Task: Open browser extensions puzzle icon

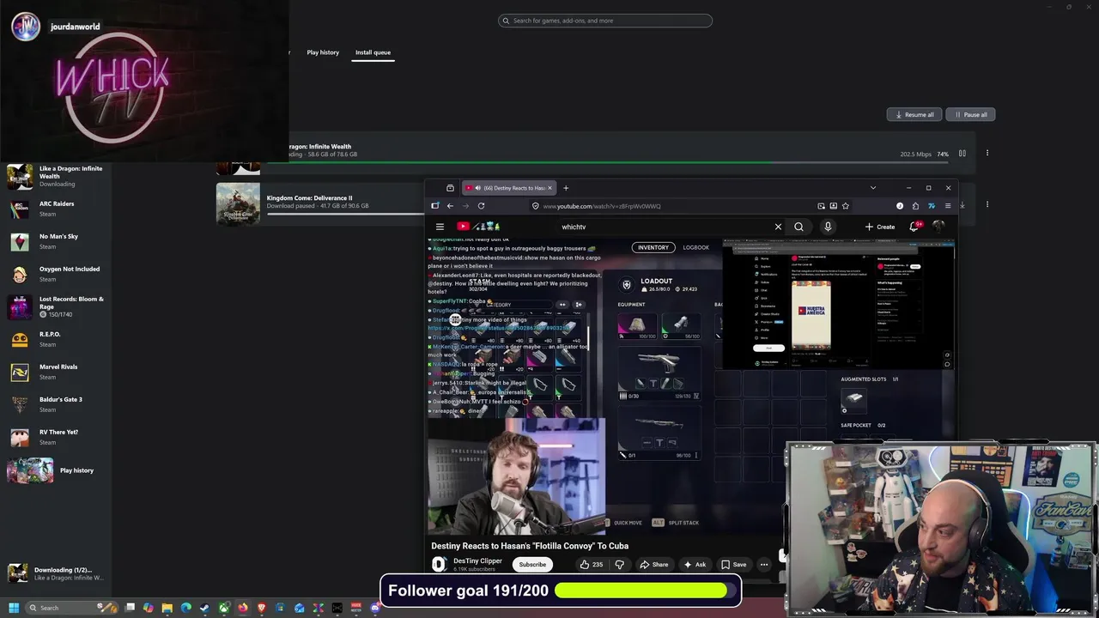Action: click(915, 206)
